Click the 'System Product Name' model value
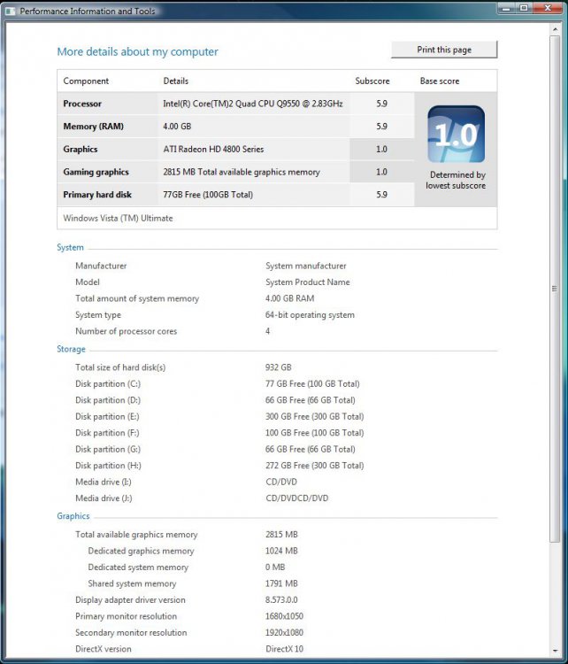The height and width of the screenshot is (664, 568). click(x=308, y=282)
